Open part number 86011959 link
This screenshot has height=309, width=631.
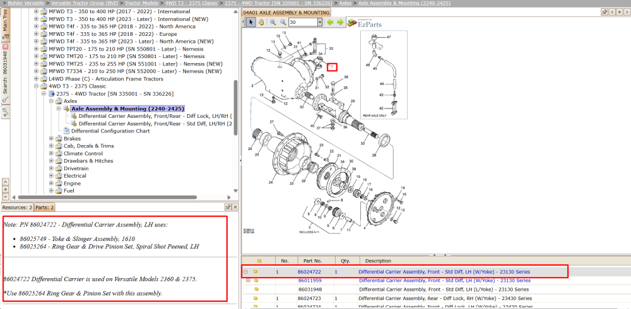310,281
